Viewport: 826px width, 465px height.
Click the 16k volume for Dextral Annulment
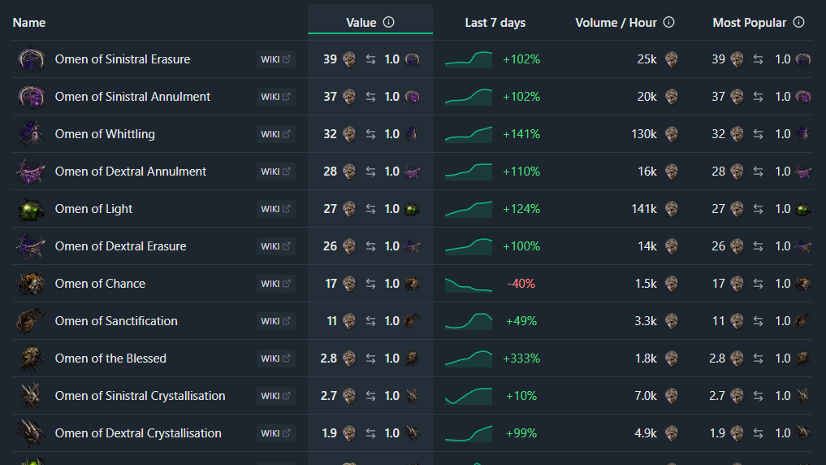tap(647, 172)
